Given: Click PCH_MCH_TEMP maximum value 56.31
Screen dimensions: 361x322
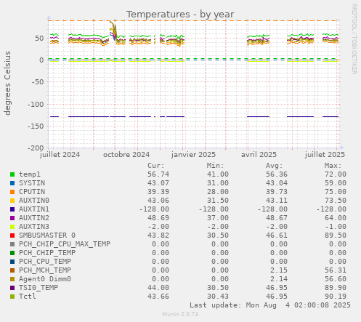Looking at the screenshot, I should click(x=336, y=270).
